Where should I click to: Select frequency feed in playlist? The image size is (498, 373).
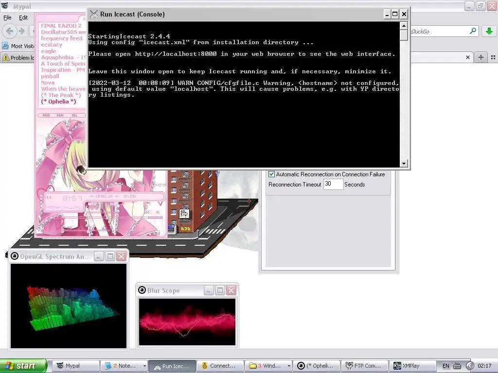click(x=62, y=38)
